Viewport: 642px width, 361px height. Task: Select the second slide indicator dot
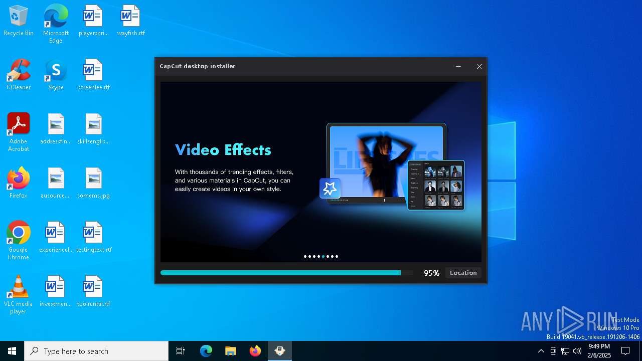(x=309, y=256)
